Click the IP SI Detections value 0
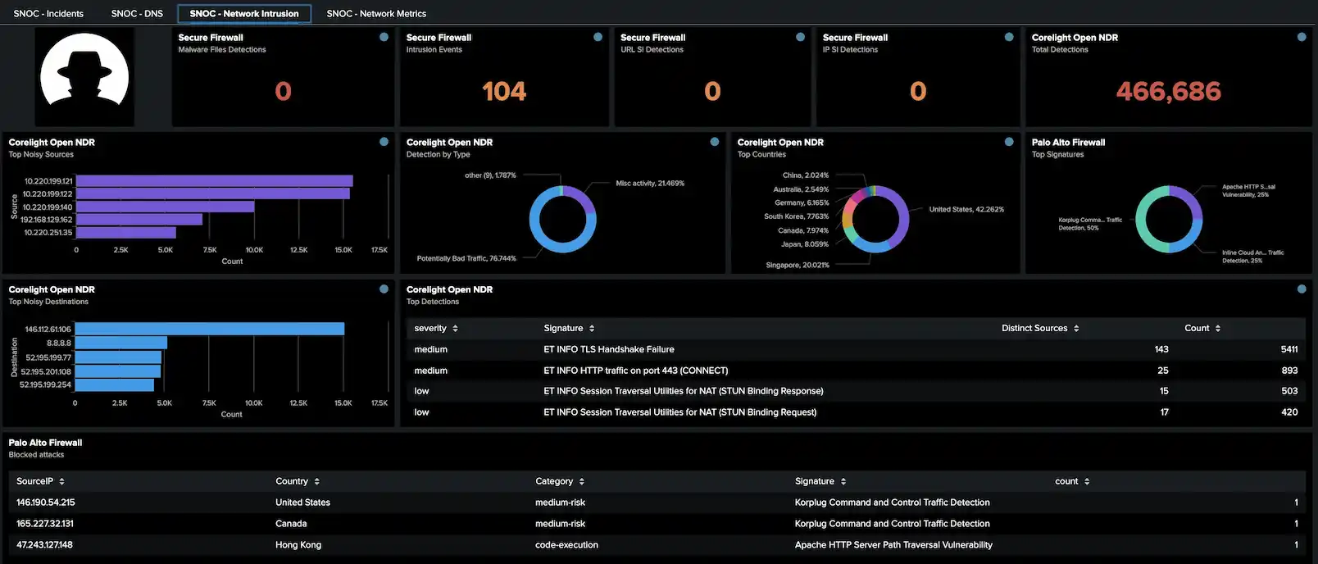The width and height of the screenshot is (1318, 564). [x=918, y=91]
